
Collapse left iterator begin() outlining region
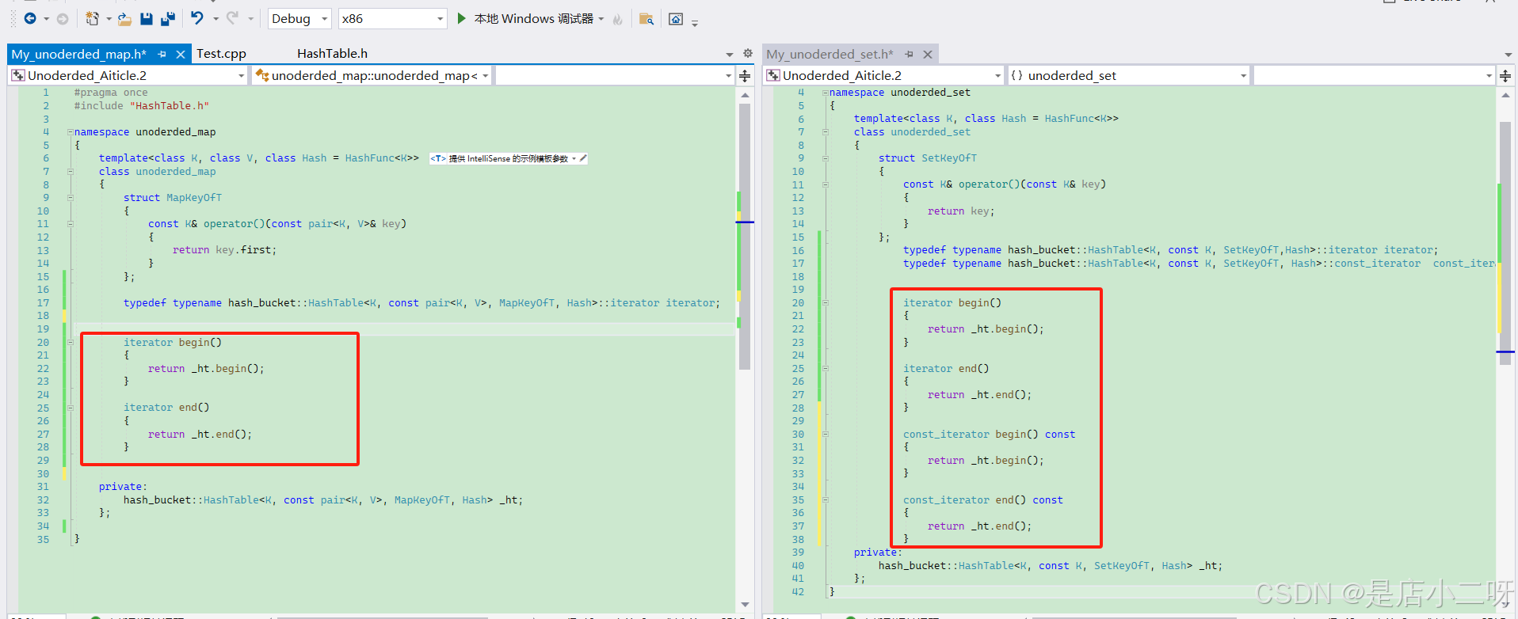coord(70,343)
